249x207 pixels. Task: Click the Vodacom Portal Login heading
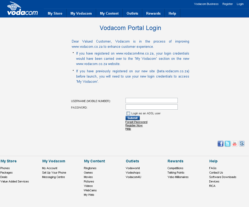(x=131, y=28)
